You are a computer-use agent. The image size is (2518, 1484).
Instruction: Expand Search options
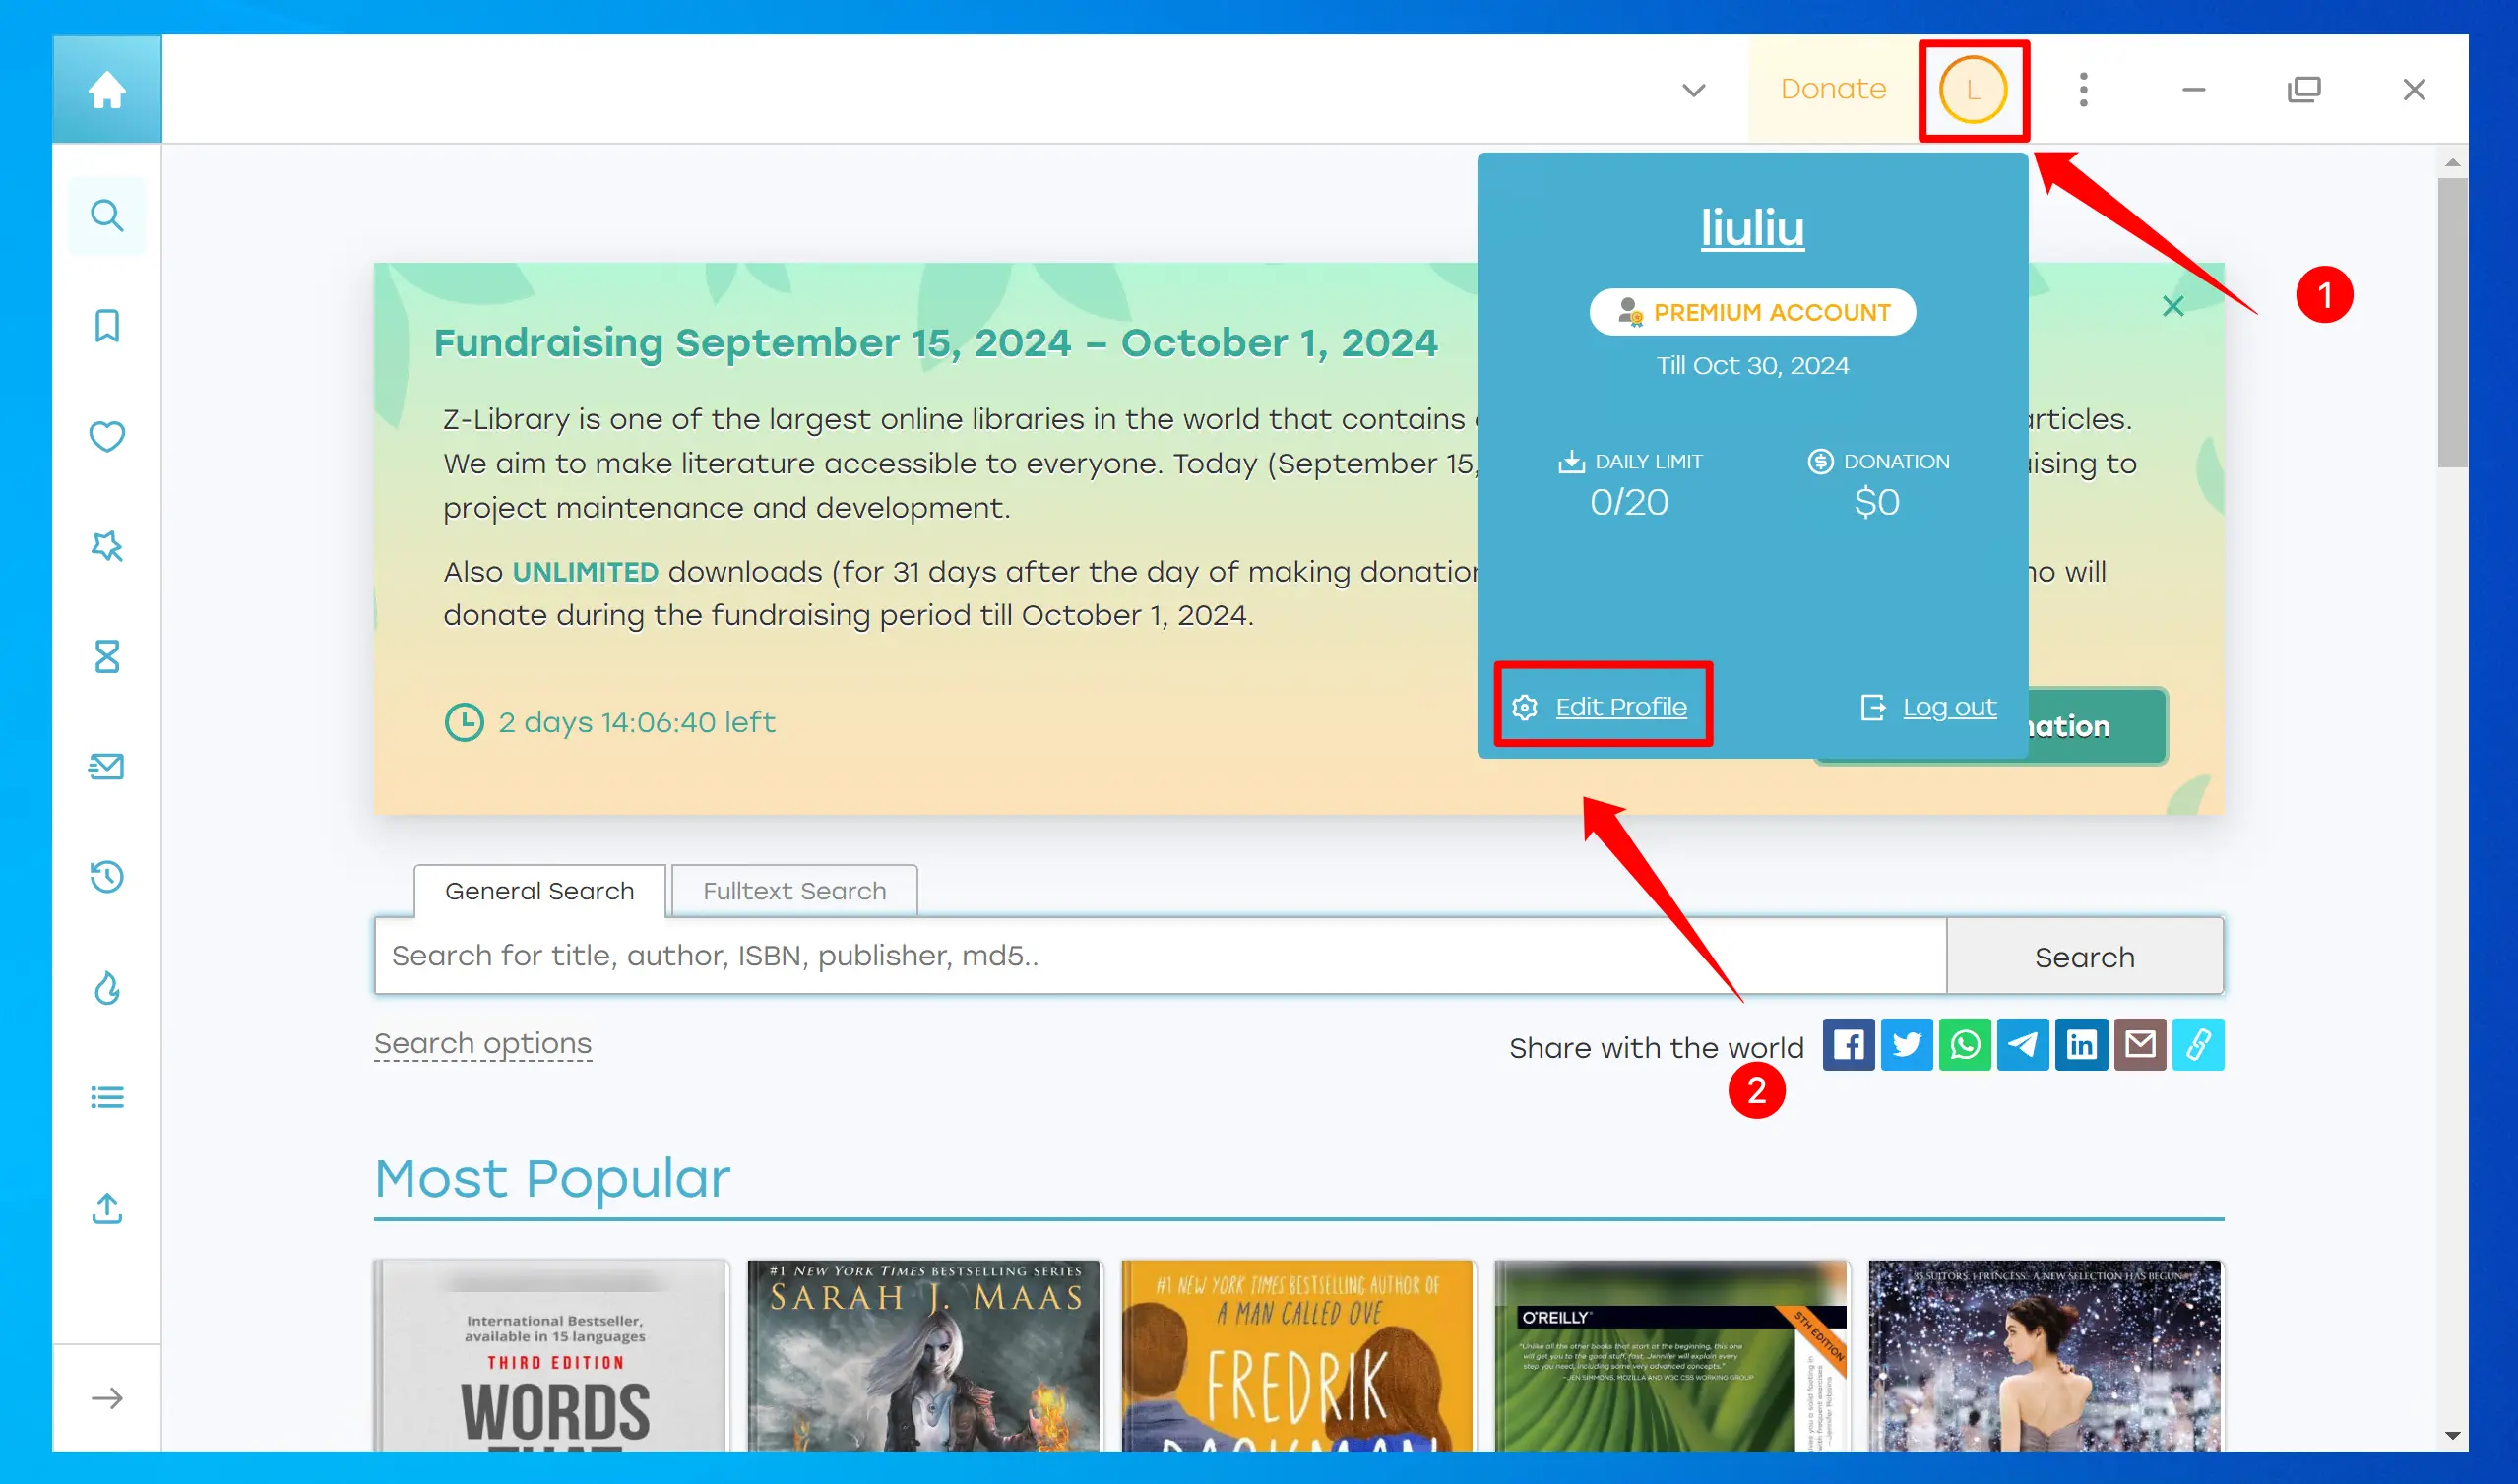[483, 1043]
